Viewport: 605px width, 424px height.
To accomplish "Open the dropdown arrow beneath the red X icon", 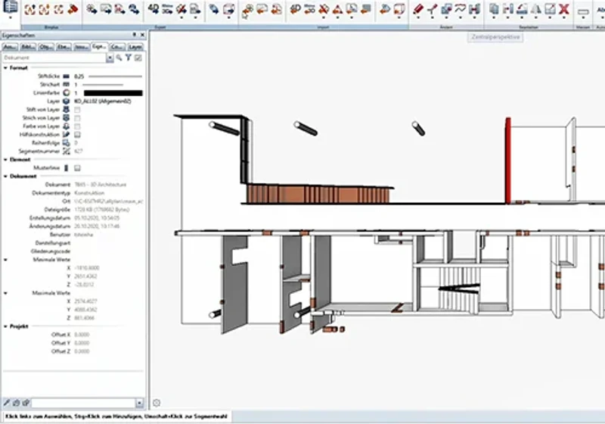I will click(564, 17).
